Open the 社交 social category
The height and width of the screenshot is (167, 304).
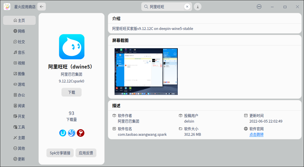pos(19,42)
